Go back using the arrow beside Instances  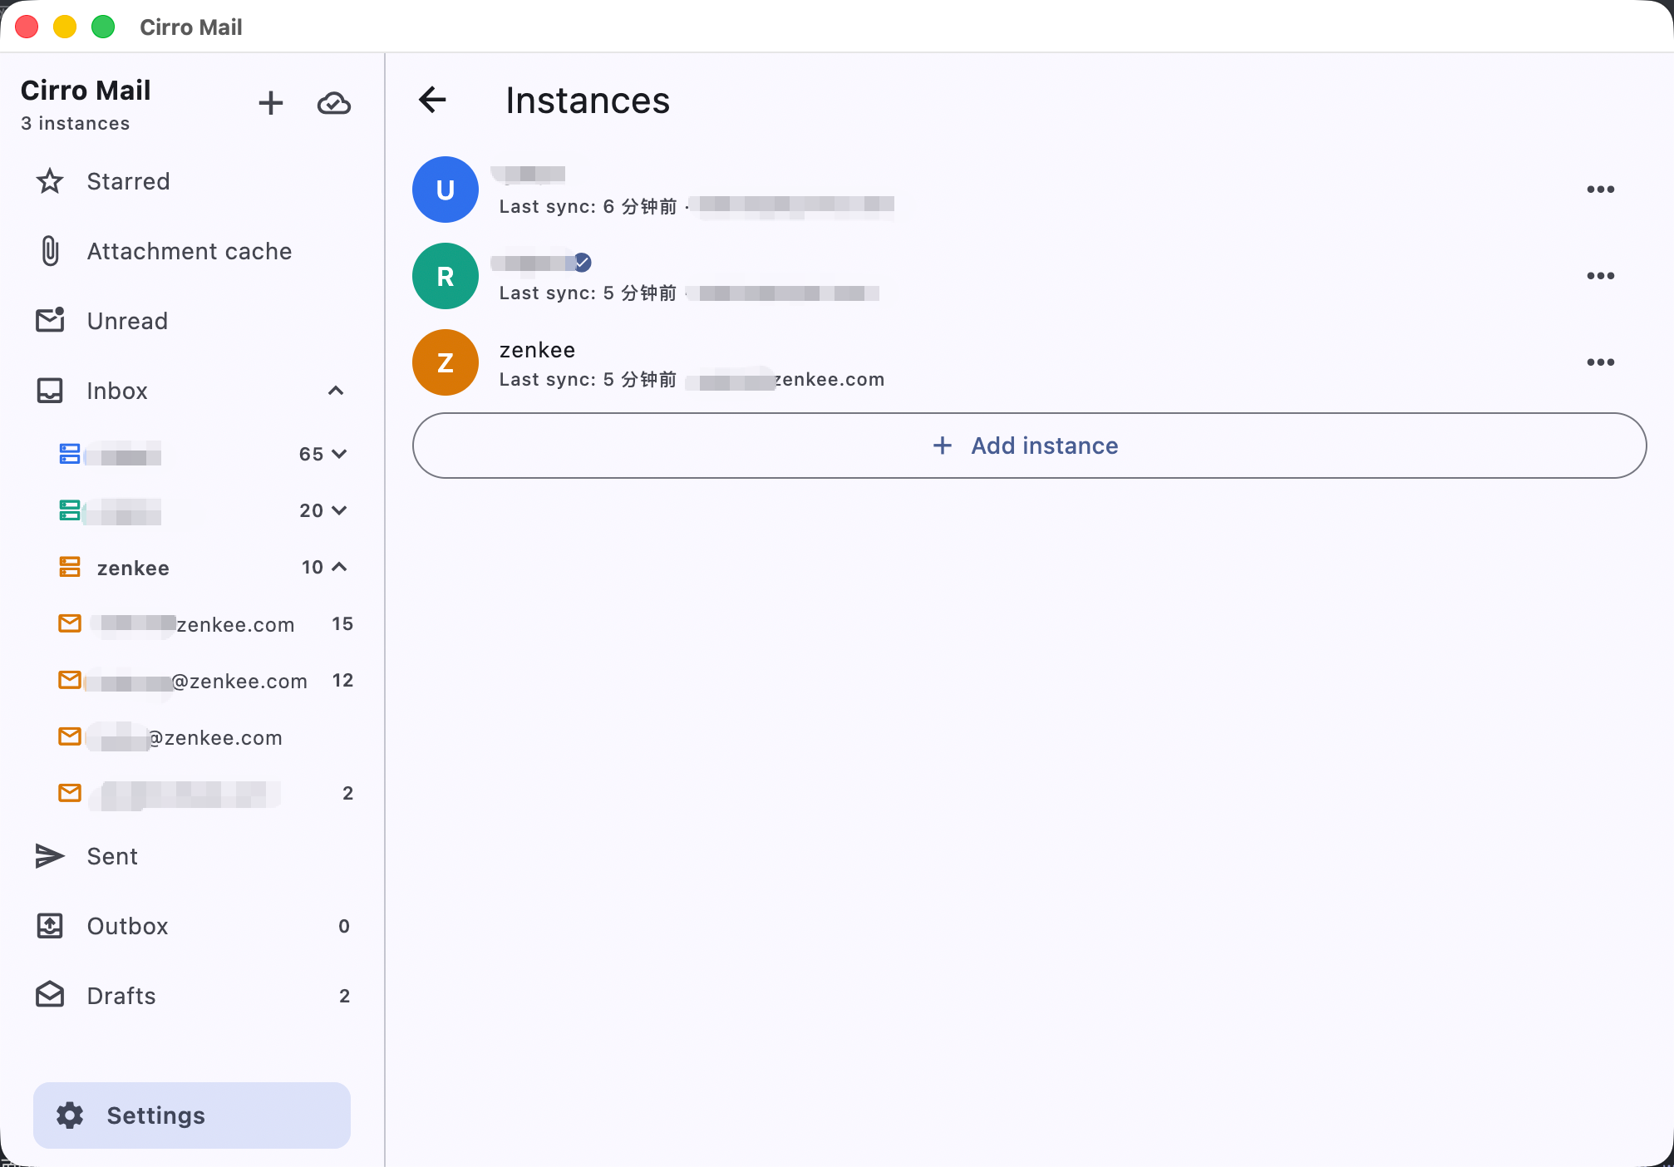(x=432, y=100)
